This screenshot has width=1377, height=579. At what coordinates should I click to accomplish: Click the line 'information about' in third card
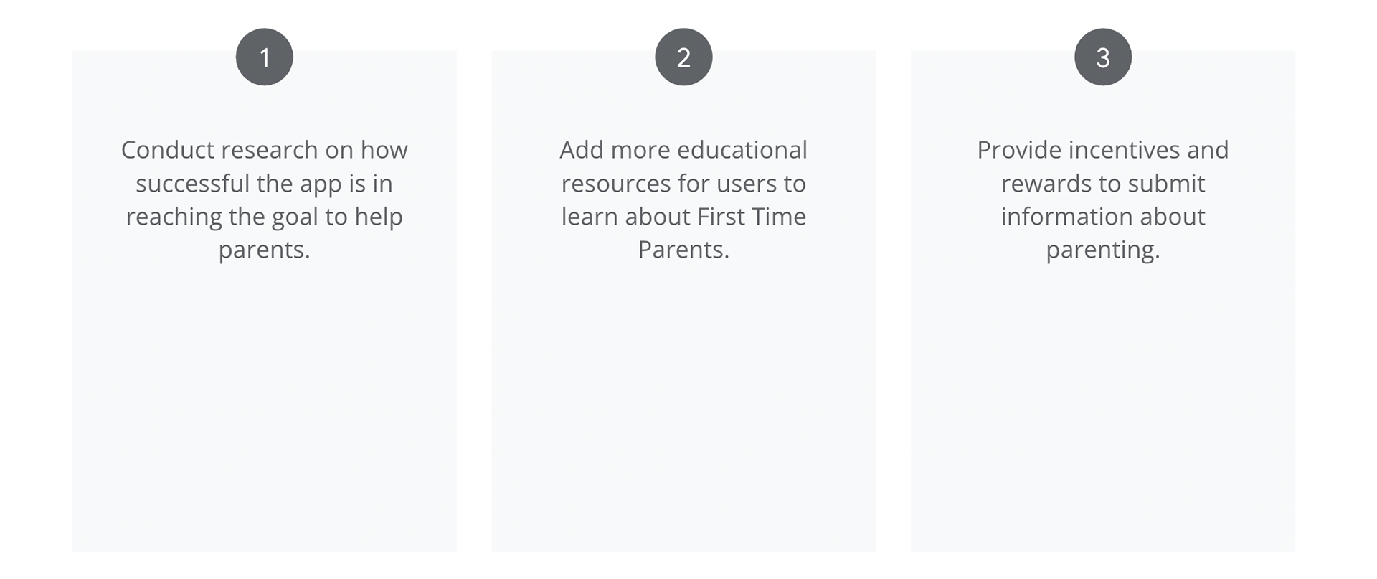tap(1103, 217)
